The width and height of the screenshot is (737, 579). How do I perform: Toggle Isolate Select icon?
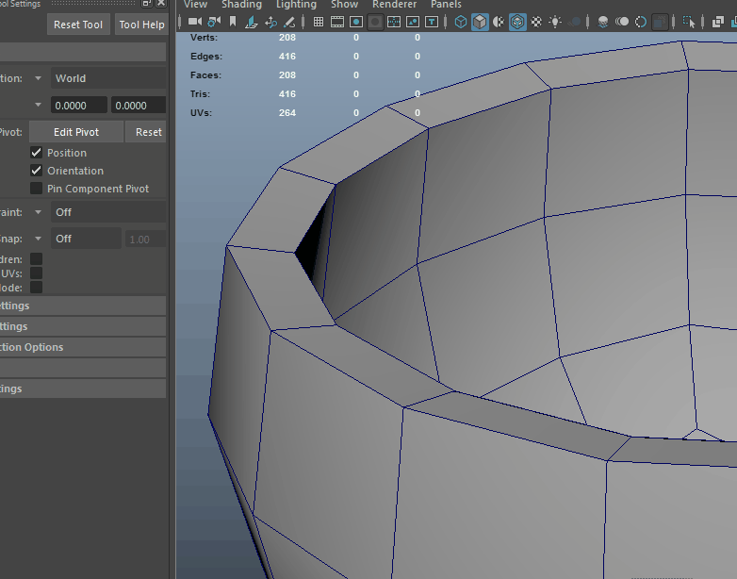(x=689, y=22)
